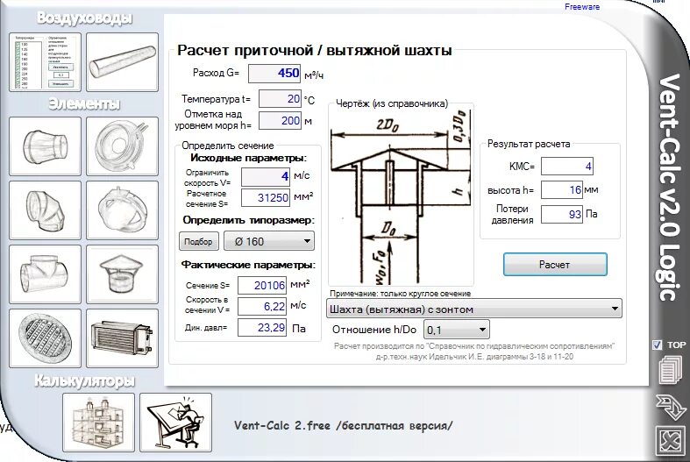690x462 pixels.
Task: Click the section velocity field 6,22
Action: pos(262,306)
